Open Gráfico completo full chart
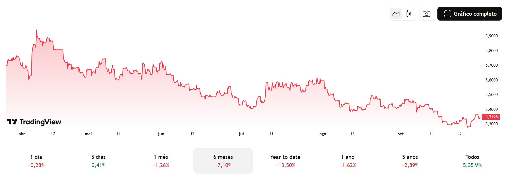512x181 pixels. pyautogui.click(x=470, y=14)
